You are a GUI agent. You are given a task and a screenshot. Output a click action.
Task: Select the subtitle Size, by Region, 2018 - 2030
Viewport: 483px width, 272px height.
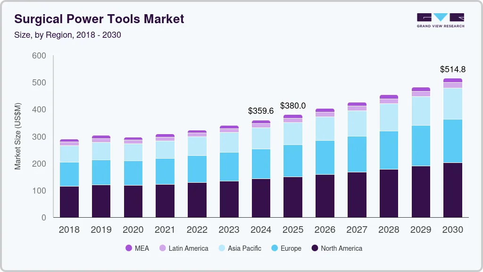67,35
